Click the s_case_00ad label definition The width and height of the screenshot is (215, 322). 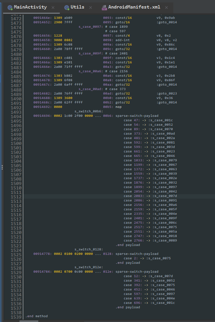click(91, 89)
